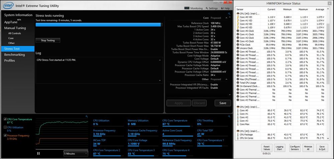Go to Benchmarking section
The image size is (334, 159).
pos(14,55)
